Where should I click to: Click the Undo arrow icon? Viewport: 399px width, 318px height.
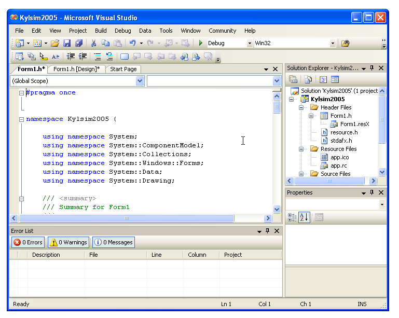pyautogui.click(x=133, y=43)
